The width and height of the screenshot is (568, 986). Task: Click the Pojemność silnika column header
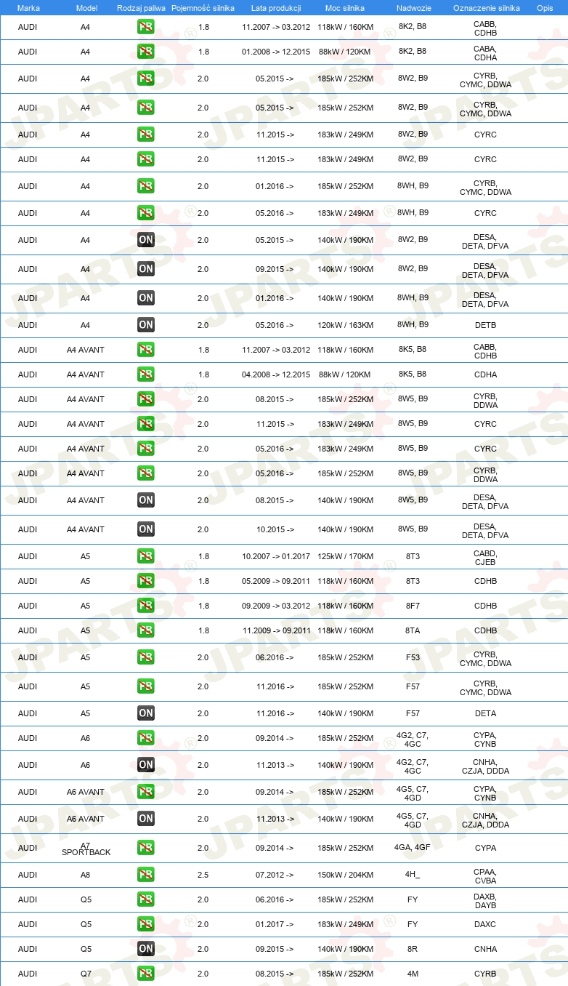[x=203, y=7]
